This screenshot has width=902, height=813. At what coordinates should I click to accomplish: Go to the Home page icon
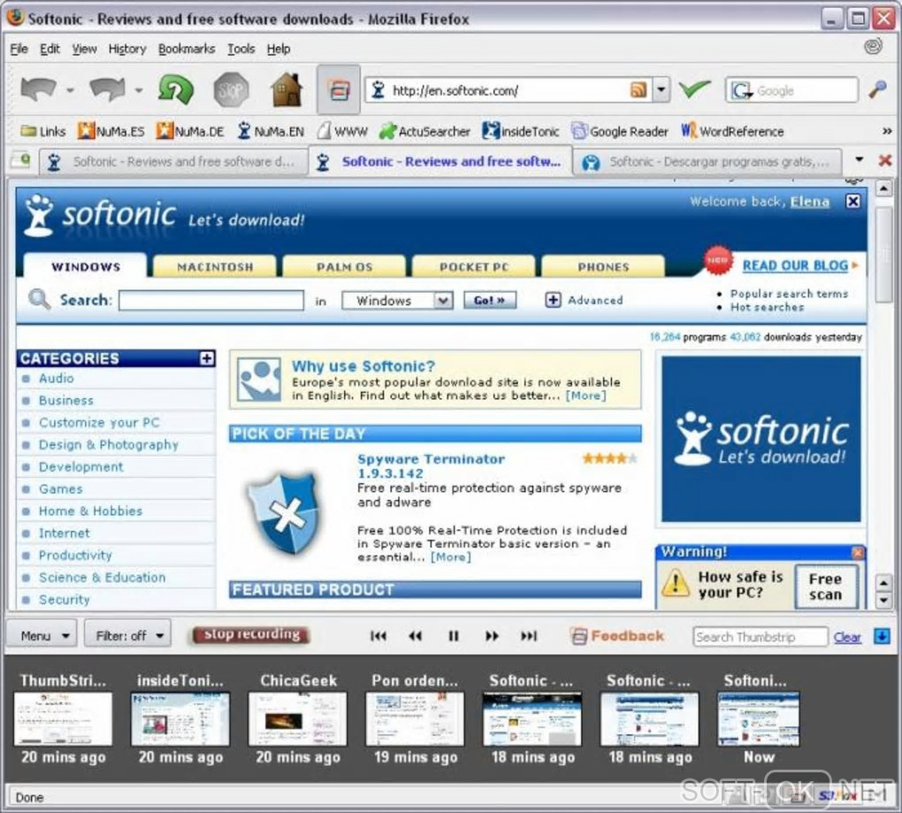tap(287, 89)
